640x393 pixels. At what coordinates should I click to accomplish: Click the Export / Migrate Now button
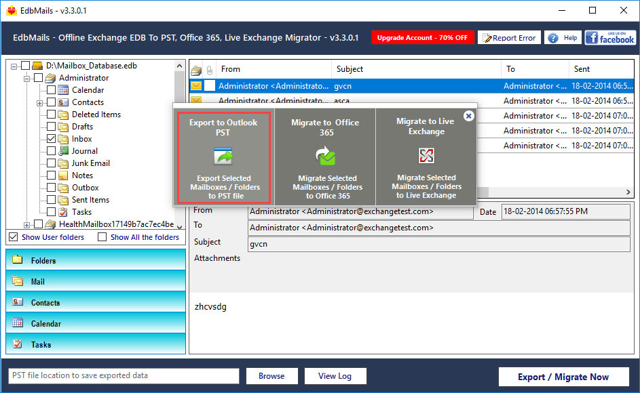click(563, 377)
